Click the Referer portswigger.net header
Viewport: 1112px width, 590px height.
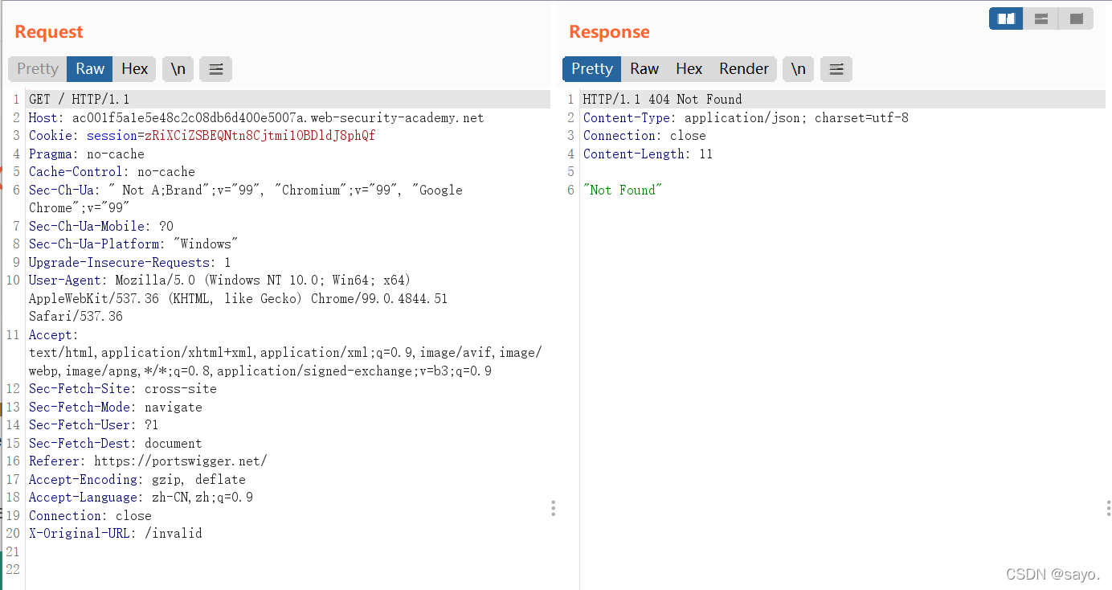pos(148,461)
